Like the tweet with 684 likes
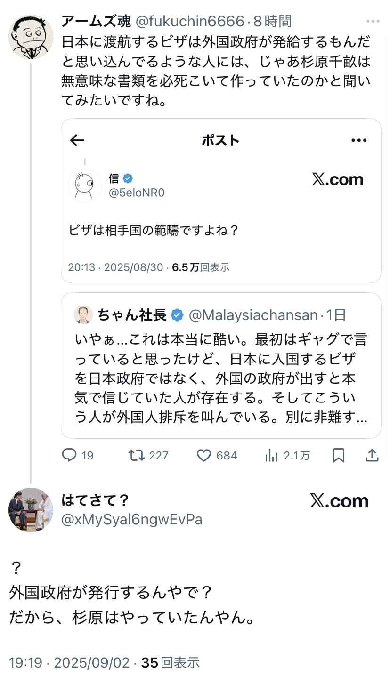The height and width of the screenshot is (676, 390). pyautogui.click(x=204, y=455)
